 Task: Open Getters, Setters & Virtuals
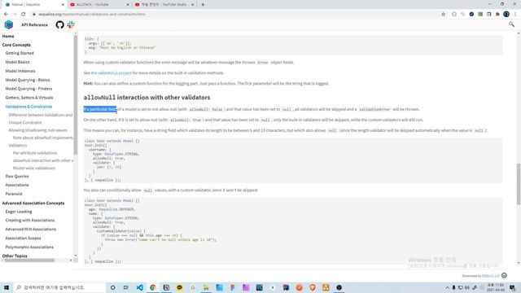(29, 98)
